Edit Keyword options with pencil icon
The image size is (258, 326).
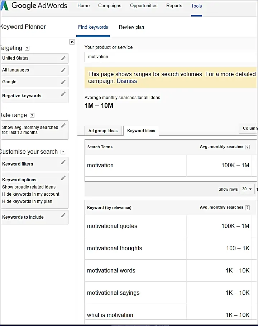click(x=63, y=178)
